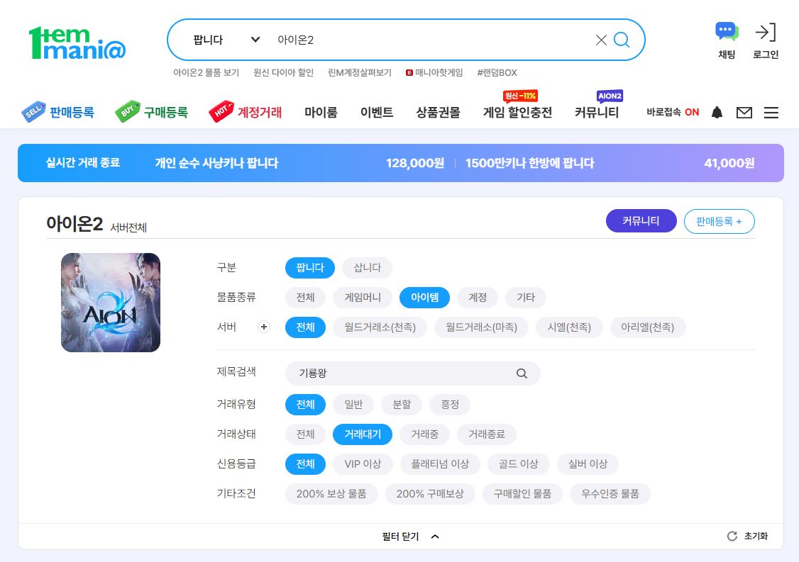Image resolution: width=799 pixels, height=562 pixels.
Task: Click the plus icon next to 서버
Action: [263, 327]
